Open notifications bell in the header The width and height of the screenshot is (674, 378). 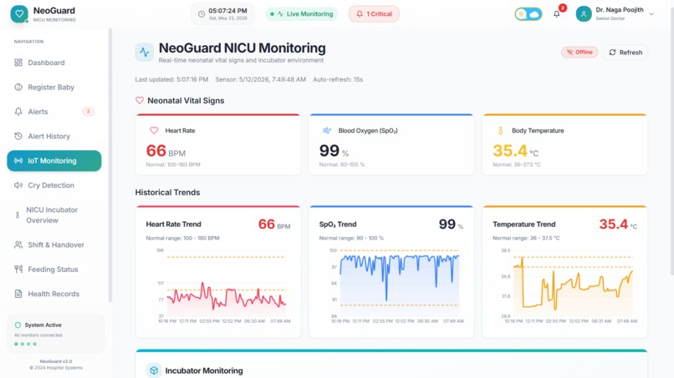click(x=556, y=14)
